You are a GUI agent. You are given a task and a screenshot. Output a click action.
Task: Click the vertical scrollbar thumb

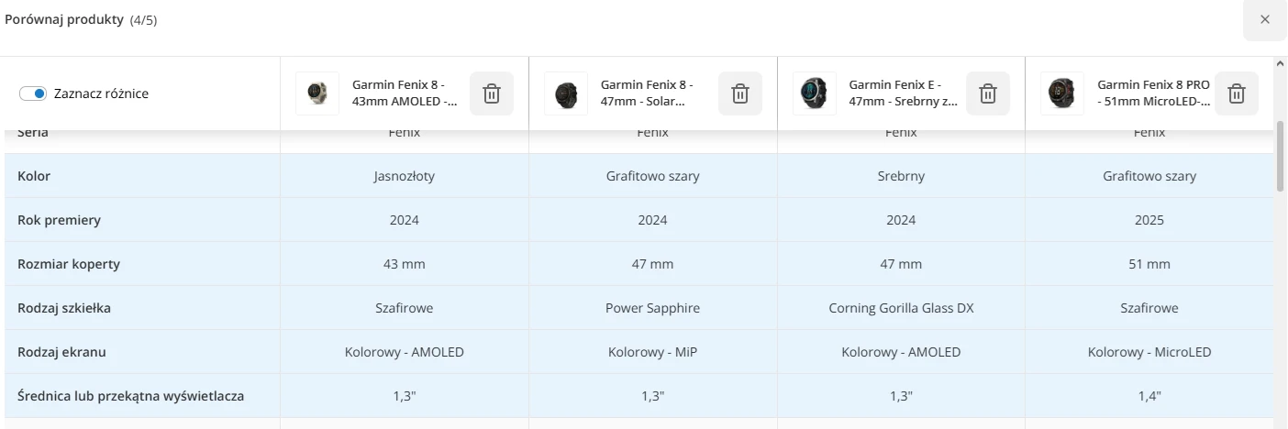pos(1281,155)
